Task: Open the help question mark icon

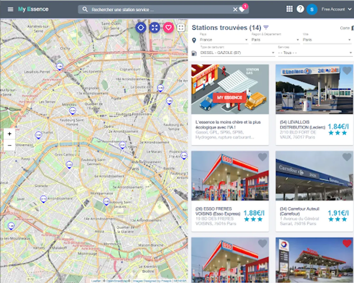Action: pos(300,9)
